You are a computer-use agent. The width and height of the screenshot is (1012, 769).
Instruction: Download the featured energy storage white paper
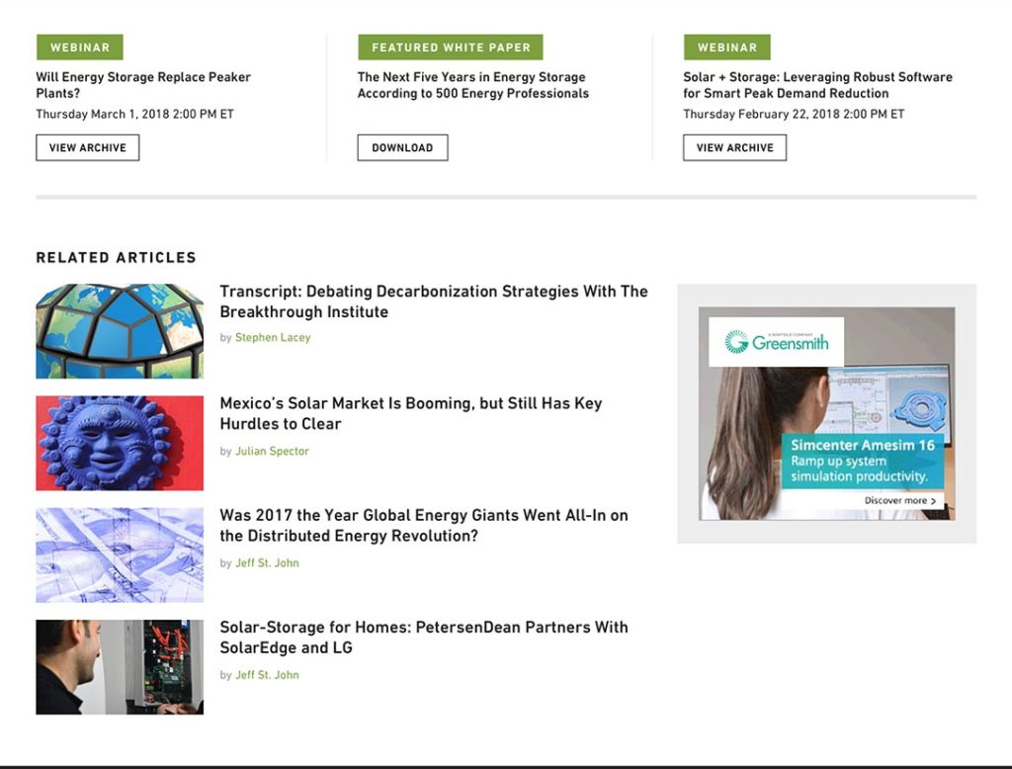(x=402, y=147)
